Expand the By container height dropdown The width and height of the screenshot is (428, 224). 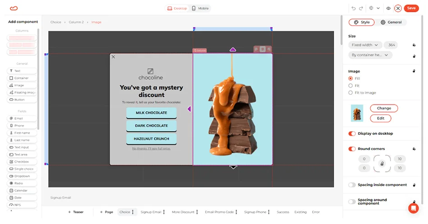(370, 55)
